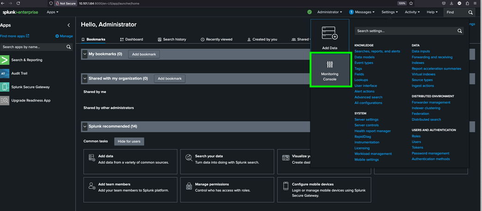Add bookmark under My bookmarks

144,54
